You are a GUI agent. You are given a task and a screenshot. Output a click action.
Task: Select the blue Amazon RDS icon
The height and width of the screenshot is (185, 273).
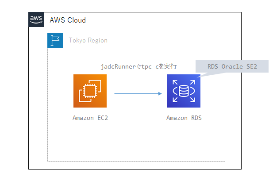point(184,91)
